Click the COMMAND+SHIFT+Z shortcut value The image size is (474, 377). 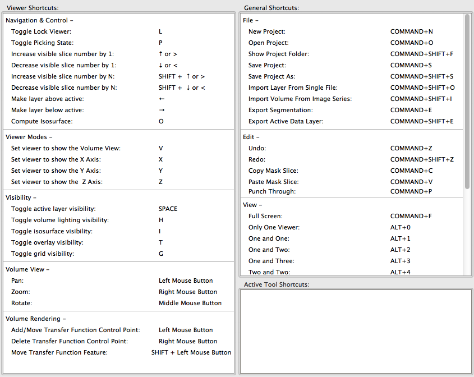pyautogui.click(x=422, y=159)
